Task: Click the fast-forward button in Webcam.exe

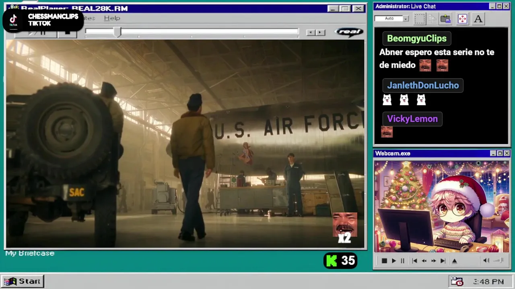Action: pos(433,261)
